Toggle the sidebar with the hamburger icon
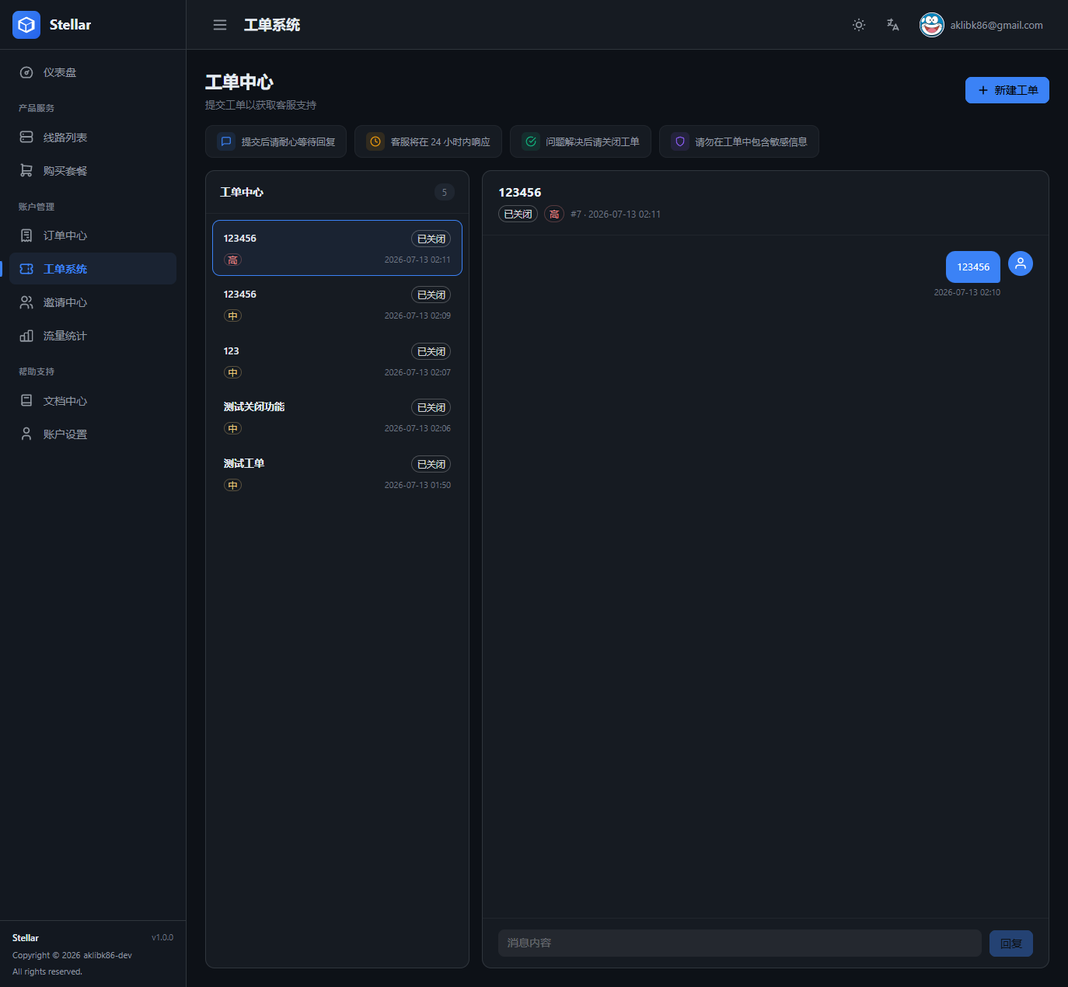This screenshot has height=987, width=1068. click(x=220, y=25)
